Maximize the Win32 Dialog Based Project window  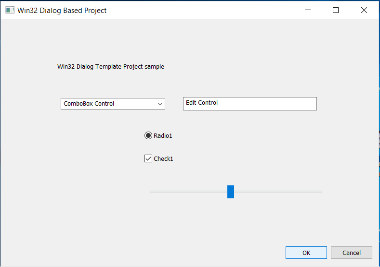[x=336, y=10]
